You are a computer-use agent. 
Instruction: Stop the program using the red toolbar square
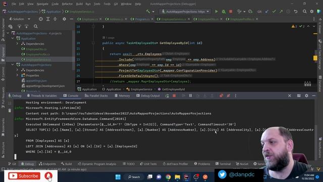pyautogui.click(x=231, y=12)
